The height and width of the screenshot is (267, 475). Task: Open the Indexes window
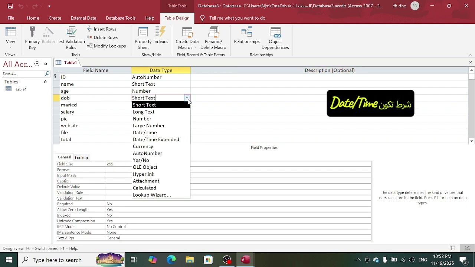click(x=161, y=36)
